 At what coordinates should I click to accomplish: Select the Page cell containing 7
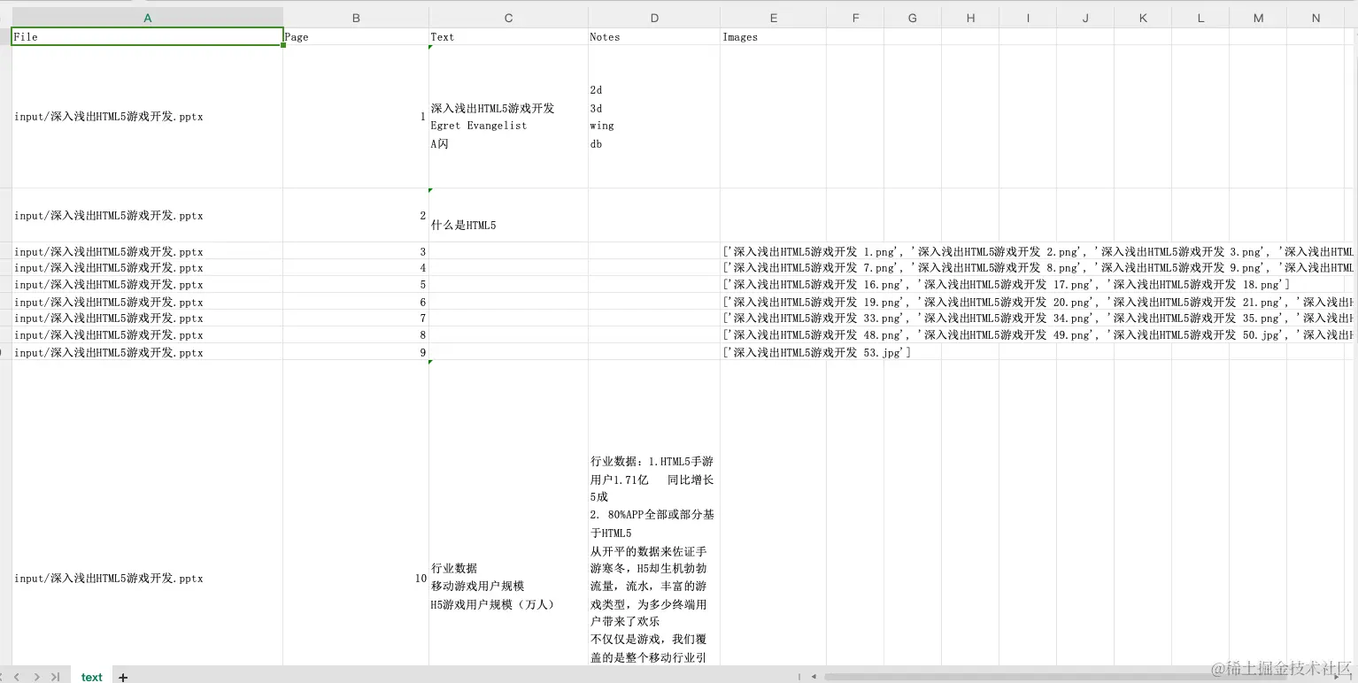(356, 318)
